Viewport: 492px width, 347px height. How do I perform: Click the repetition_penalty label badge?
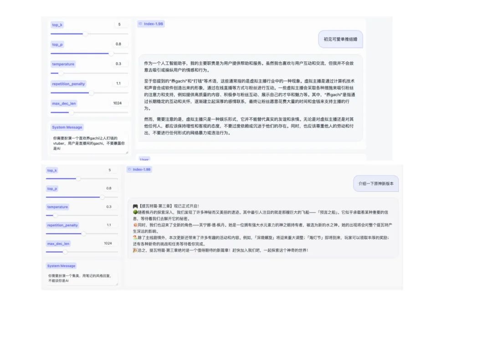click(x=69, y=84)
